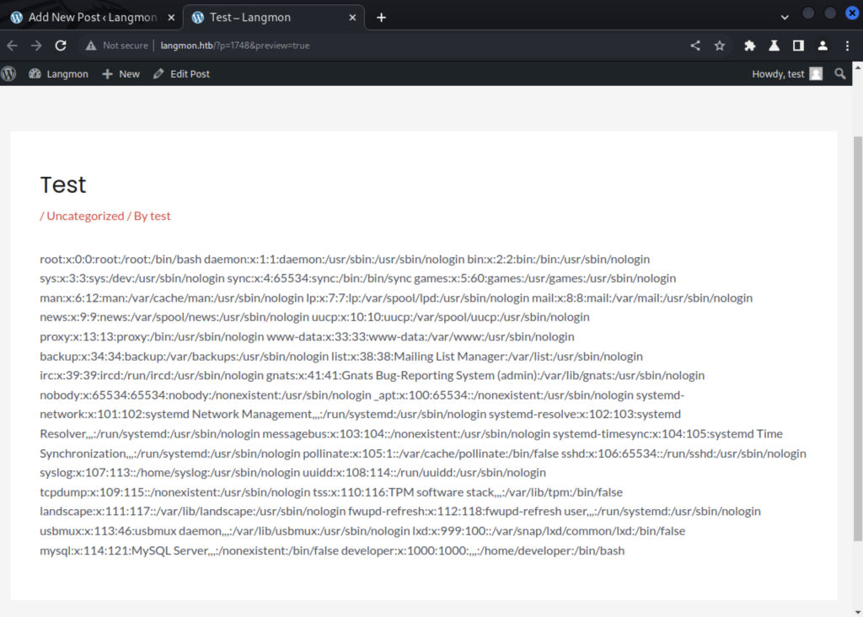This screenshot has width=863, height=617.
Task: Go back to the previous page
Action: click(12, 46)
